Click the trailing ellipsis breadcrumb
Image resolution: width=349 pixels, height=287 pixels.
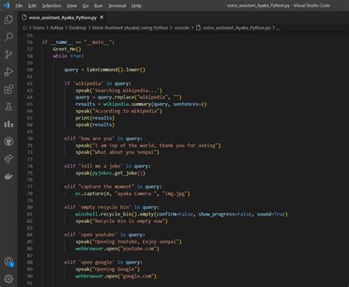pyautogui.click(x=278, y=28)
